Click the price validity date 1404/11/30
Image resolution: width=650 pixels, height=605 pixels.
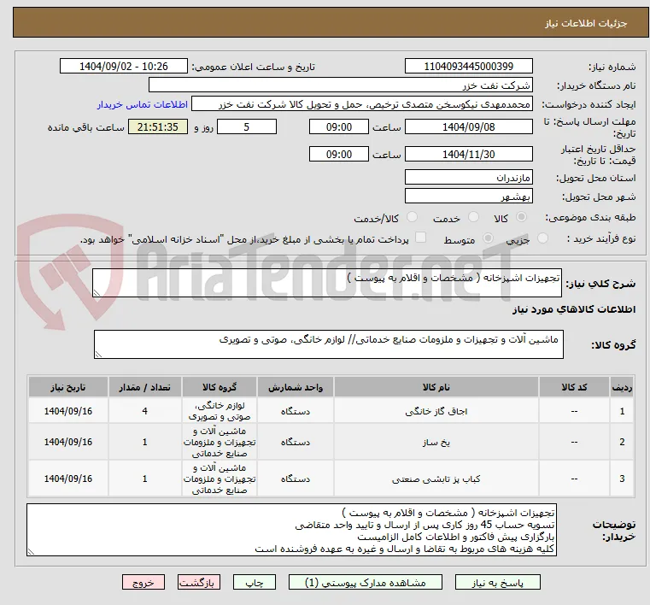(468, 155)
